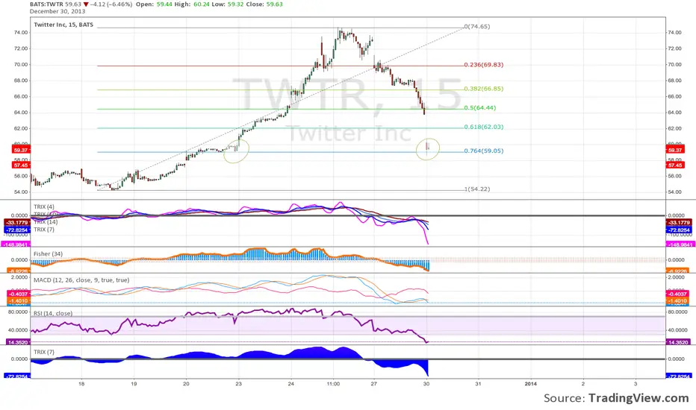
Task: Click the 0(74.65) Fibonacci level label
Action: tap(477, 27)
